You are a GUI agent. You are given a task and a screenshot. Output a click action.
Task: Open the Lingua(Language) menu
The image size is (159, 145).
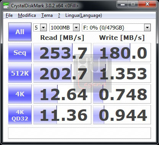tap(84, 15)
